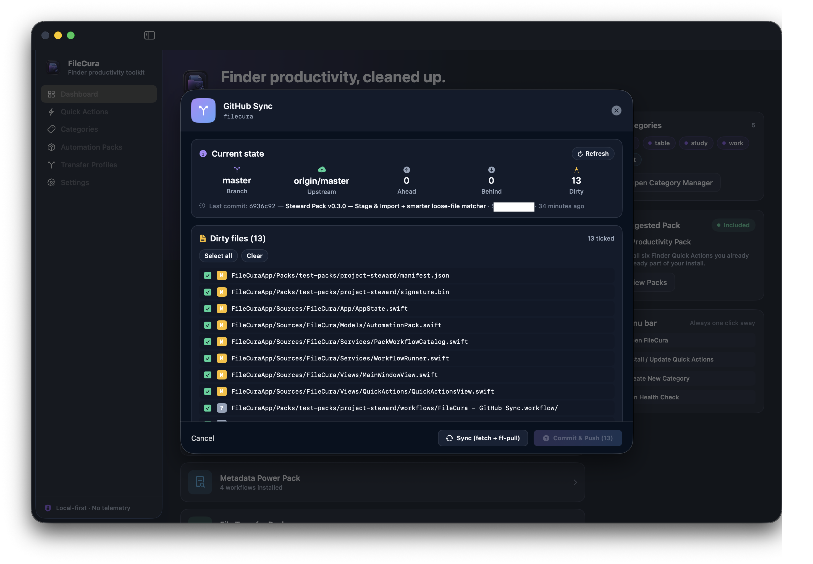Expand the Metadata Power Pack chevron

(x=575, y=482)
